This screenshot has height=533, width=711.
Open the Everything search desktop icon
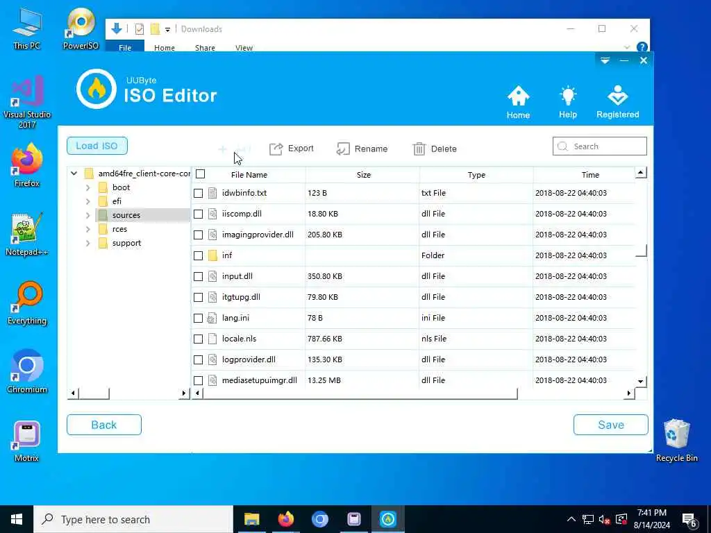pos(27,303)
